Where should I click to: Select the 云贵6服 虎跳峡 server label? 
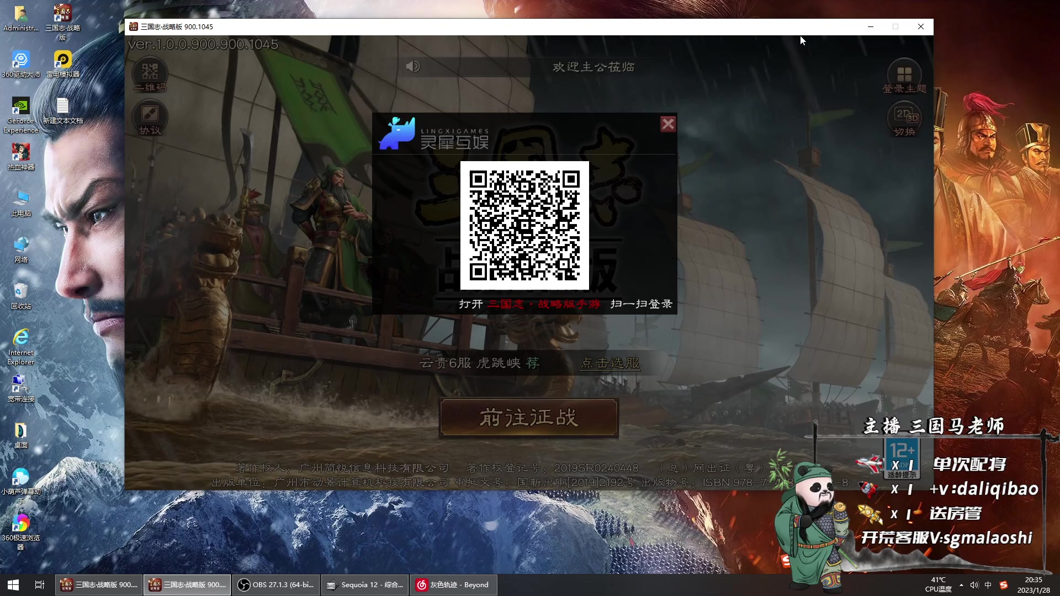pos(479,363)
